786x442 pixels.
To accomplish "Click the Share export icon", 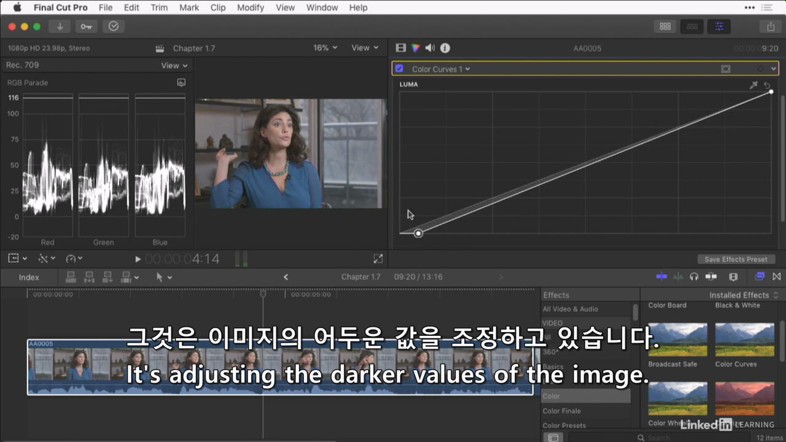I will point(771,26).
